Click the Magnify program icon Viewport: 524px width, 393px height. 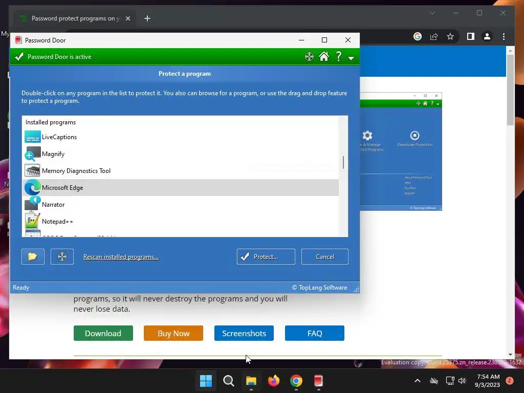(32, 154)
